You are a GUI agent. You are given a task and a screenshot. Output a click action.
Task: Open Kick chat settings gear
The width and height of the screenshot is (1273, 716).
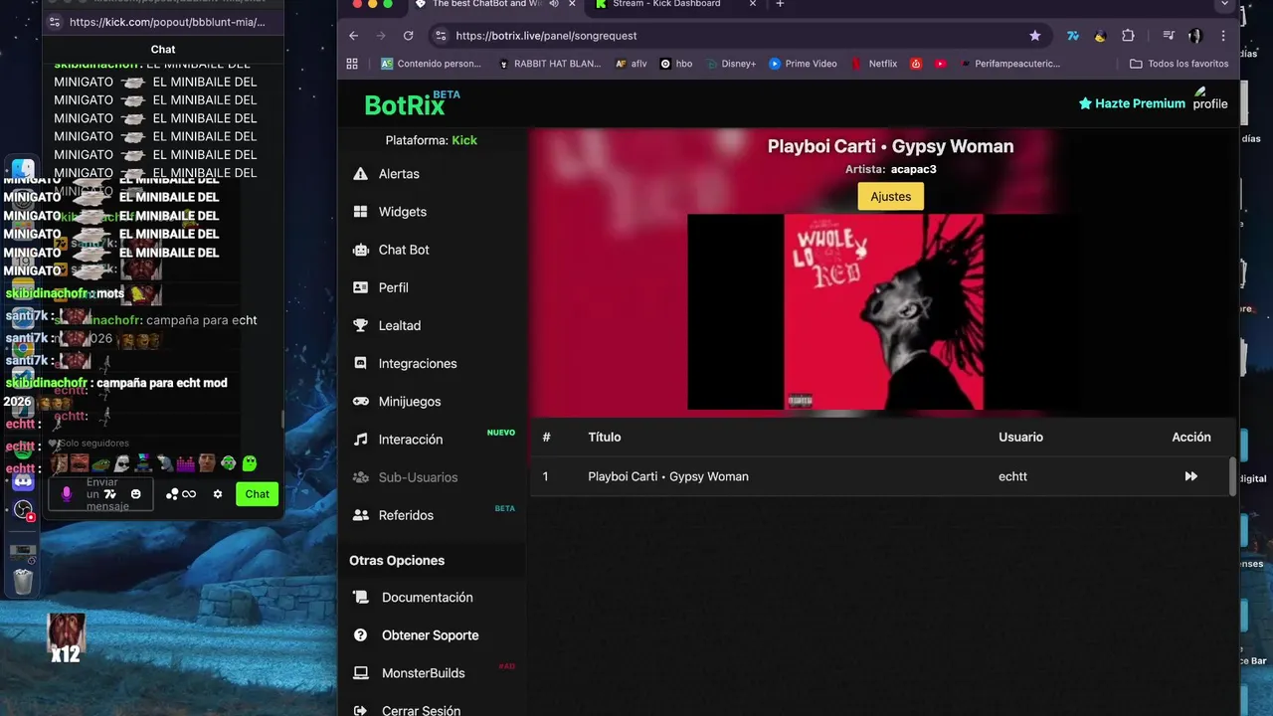coord(218,494)
